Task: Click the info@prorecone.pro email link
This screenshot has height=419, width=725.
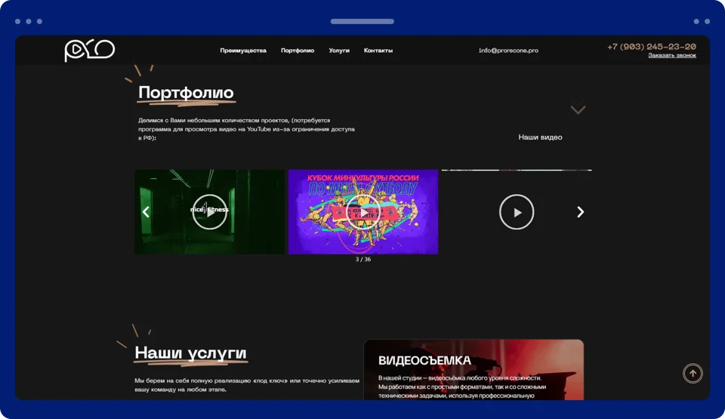Action: coord(508,51)
